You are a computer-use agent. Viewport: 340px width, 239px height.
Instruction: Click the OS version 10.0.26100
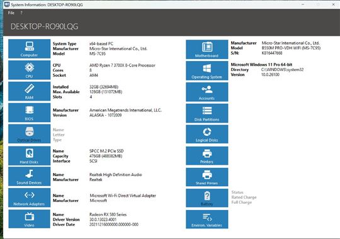coord(270,75)
